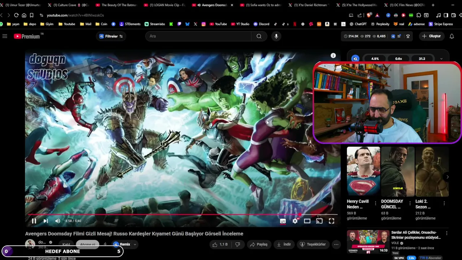Open the trophy icon in header
The image size is (462, 260).
click(408, 36)
